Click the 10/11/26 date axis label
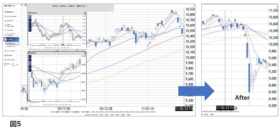 coord(63,108)
